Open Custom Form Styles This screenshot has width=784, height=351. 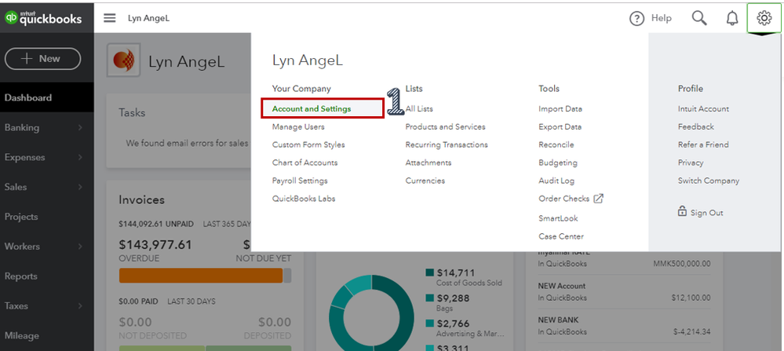coord(308,144)
